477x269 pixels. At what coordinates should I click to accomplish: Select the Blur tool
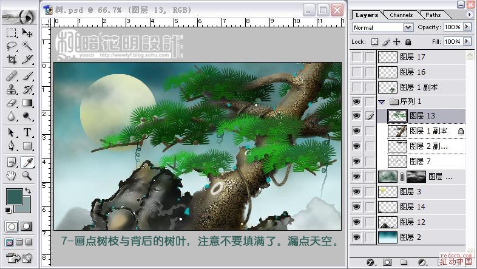[x=12, y=116]
